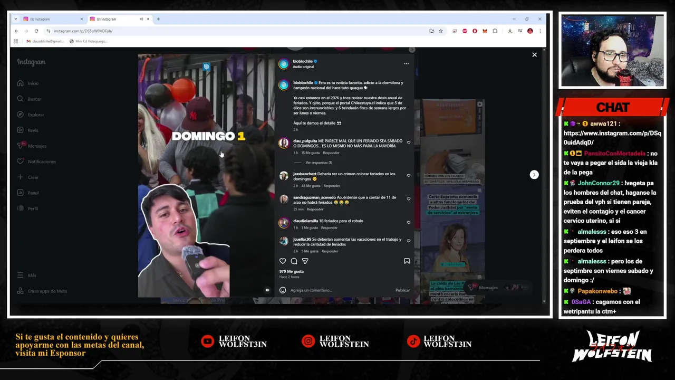Open Buscar search in the sidebar
This screenshot has width=675, height=380.
click(28, 99)
